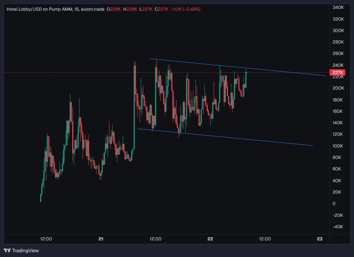Screen dimensions: 354x257
Task: Click the 340K price axis label
Action: (x=338, y=7)
